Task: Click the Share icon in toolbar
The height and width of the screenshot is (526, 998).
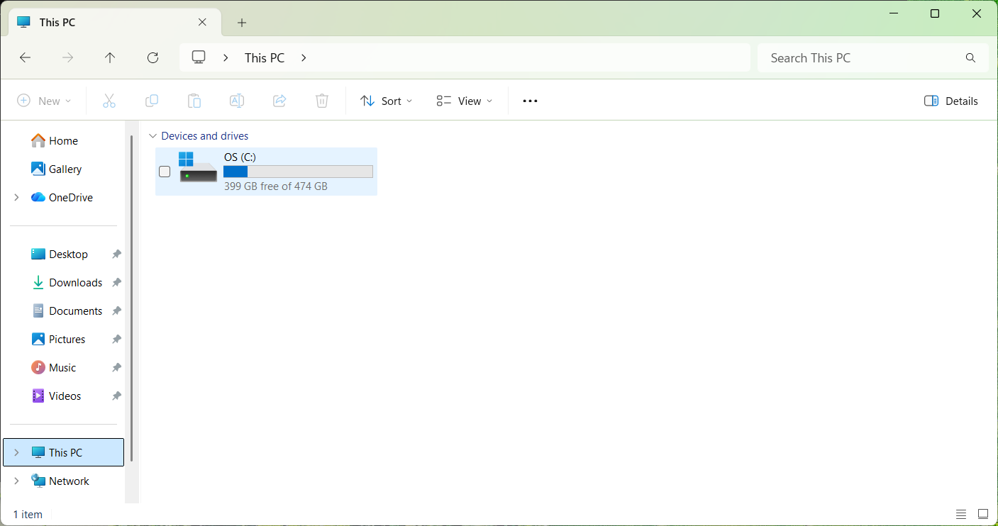Action: pyautogui.click(x=279, y=101)
